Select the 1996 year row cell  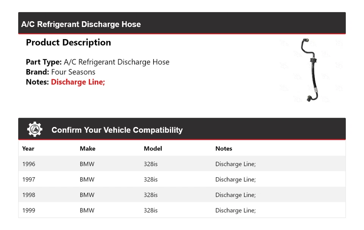(x=29, y=164)
